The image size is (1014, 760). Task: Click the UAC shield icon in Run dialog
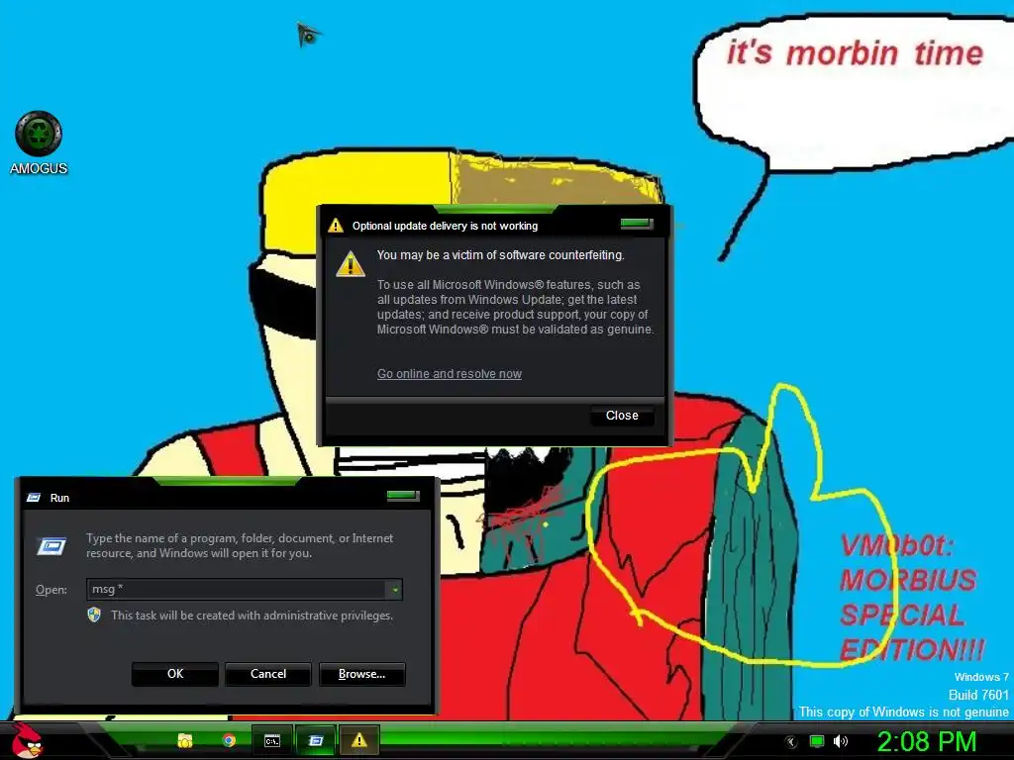(x=94, y=615)
